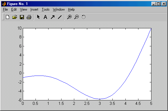Viewport: 168px width, 111px height.
Task: Click the toolbar drag handle grip
Action: point(3,17)
